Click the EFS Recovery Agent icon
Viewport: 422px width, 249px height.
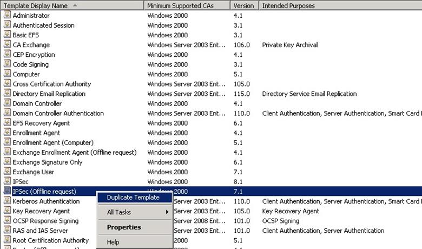click(x=7, y=122)
